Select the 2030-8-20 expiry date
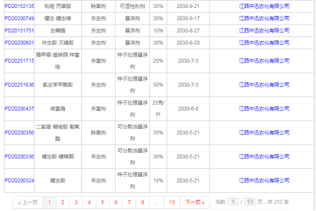 (x=188, y=43)
